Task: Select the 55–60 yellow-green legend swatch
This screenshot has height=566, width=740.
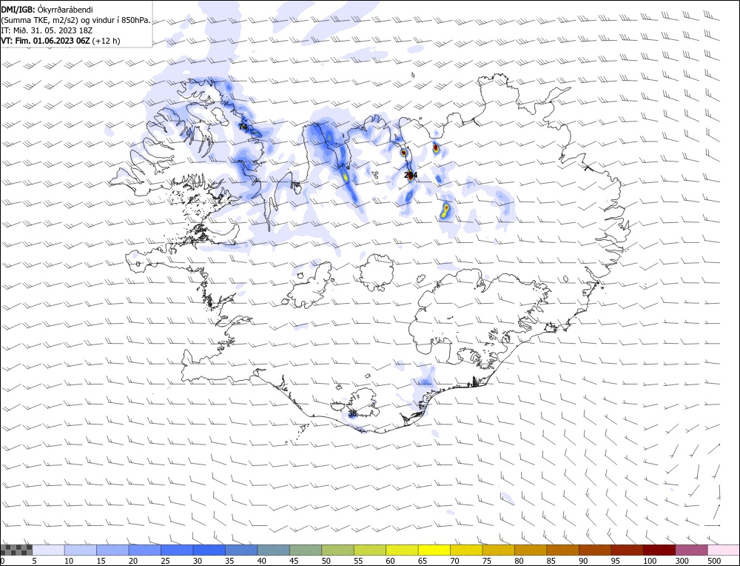Action: tap(369, 550)
